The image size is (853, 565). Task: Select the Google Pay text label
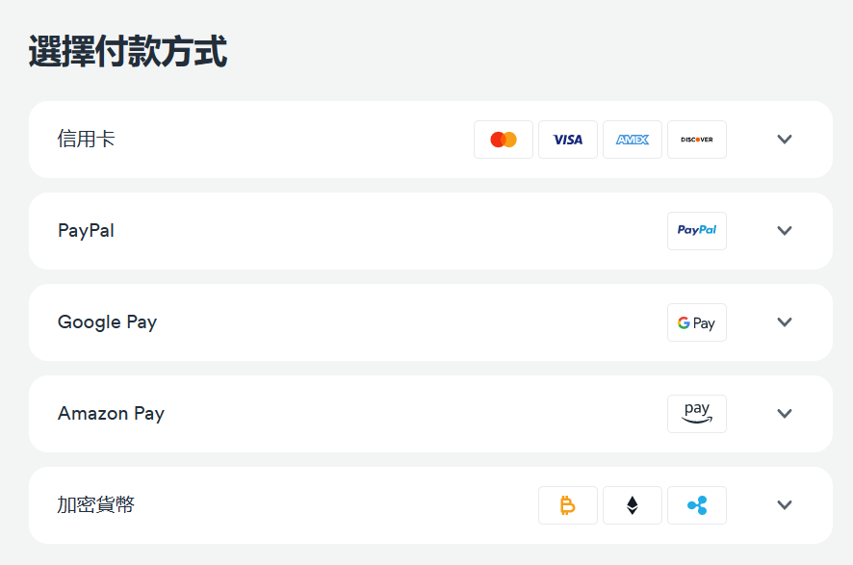pos(107,321)
